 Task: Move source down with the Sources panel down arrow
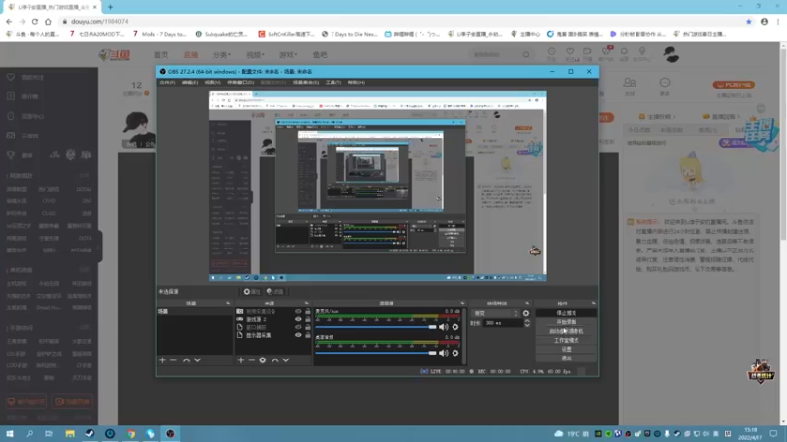click(x=286, y=360)
